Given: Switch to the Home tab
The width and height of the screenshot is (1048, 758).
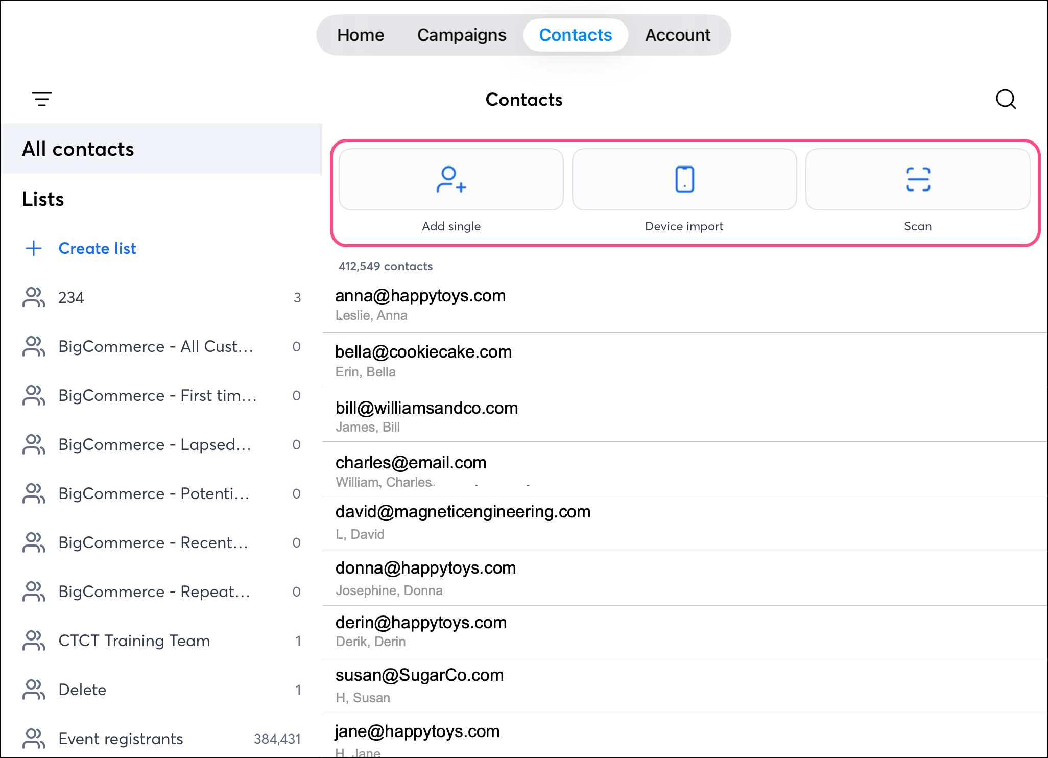Looking at the screenshot, I should [361, 35].
